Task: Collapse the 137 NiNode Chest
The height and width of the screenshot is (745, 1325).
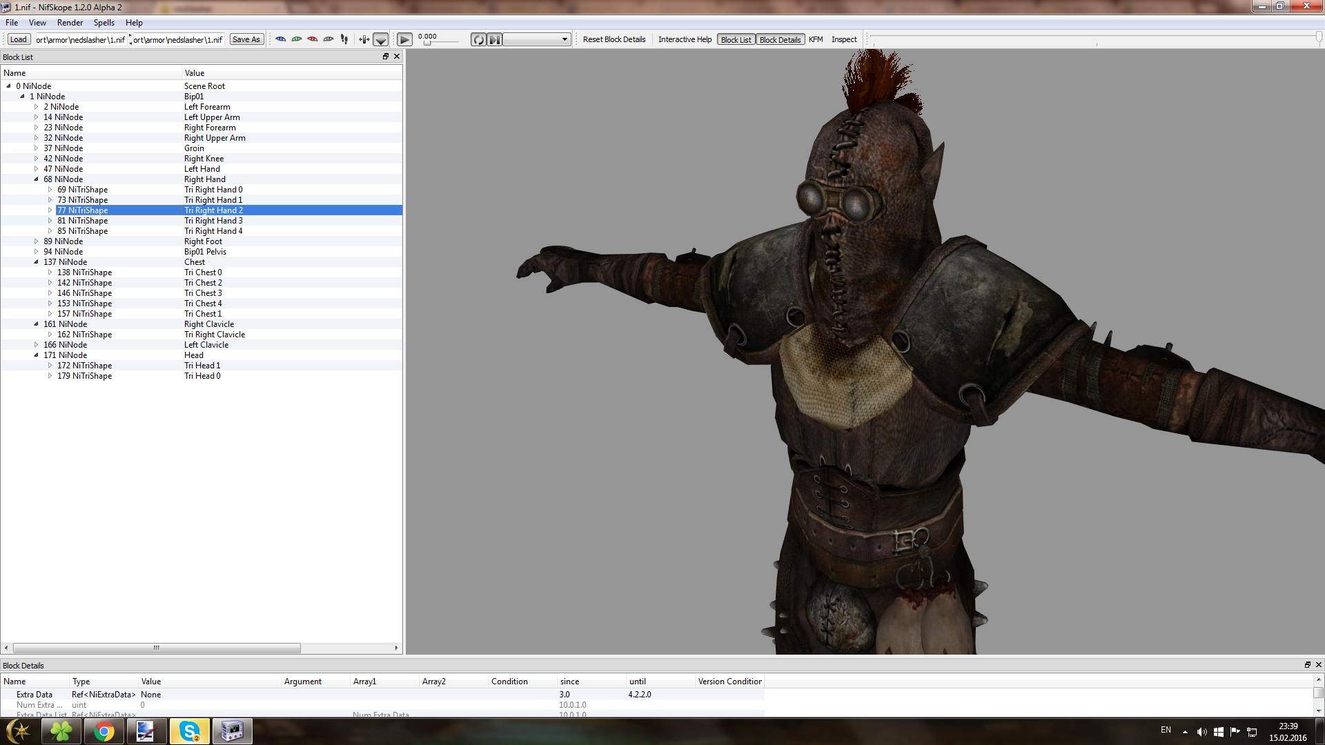Action: pyautogui.click(x=36, y=262)
